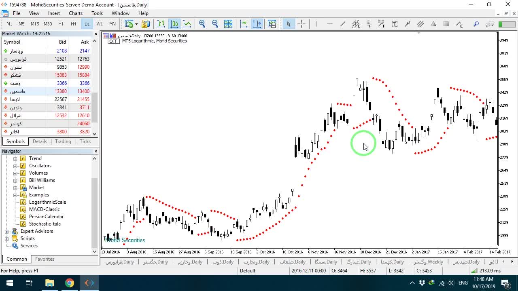
Task: Select H4 timeframe
Action: 74,24
